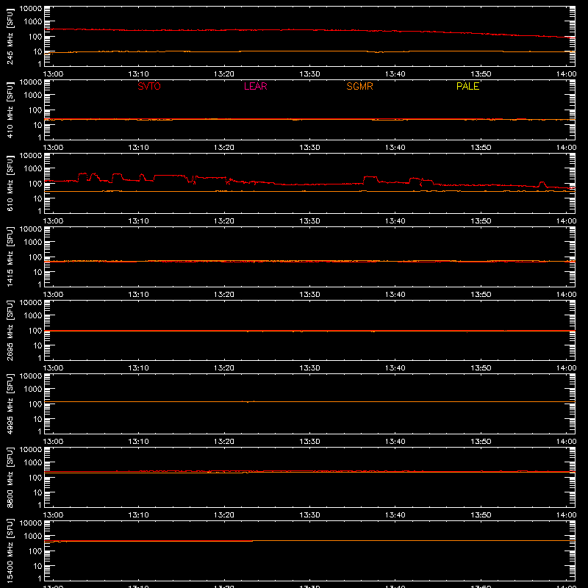Click the 100 tick of the 15400 MHz axis

(35, 551)
